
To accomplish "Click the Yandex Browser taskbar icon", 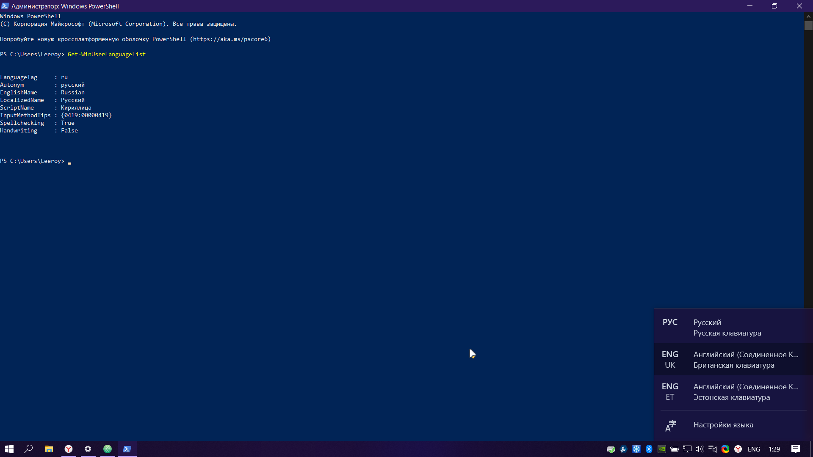I will click(68, 449).
